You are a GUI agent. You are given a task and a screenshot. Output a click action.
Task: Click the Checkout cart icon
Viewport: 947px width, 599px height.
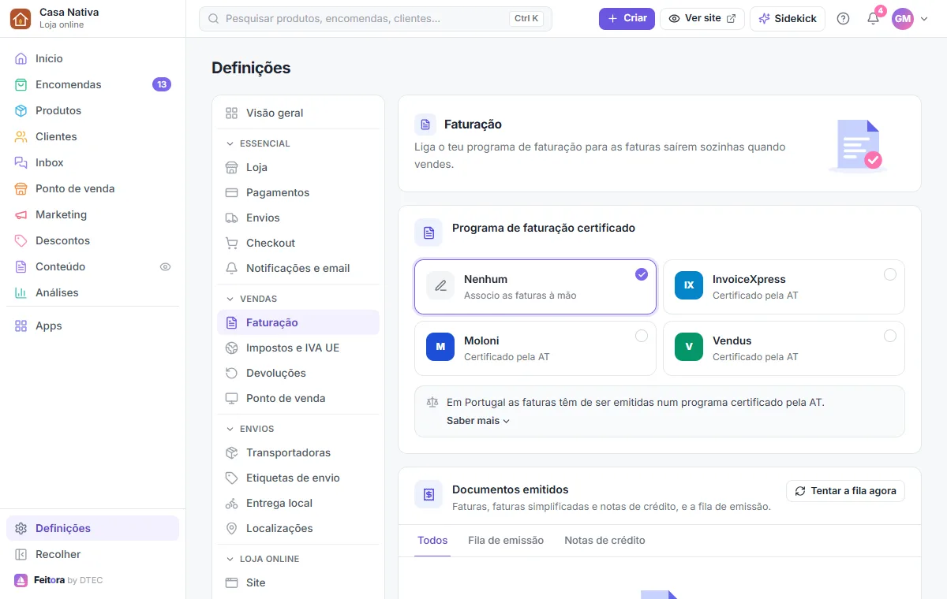tap(232, 243)
